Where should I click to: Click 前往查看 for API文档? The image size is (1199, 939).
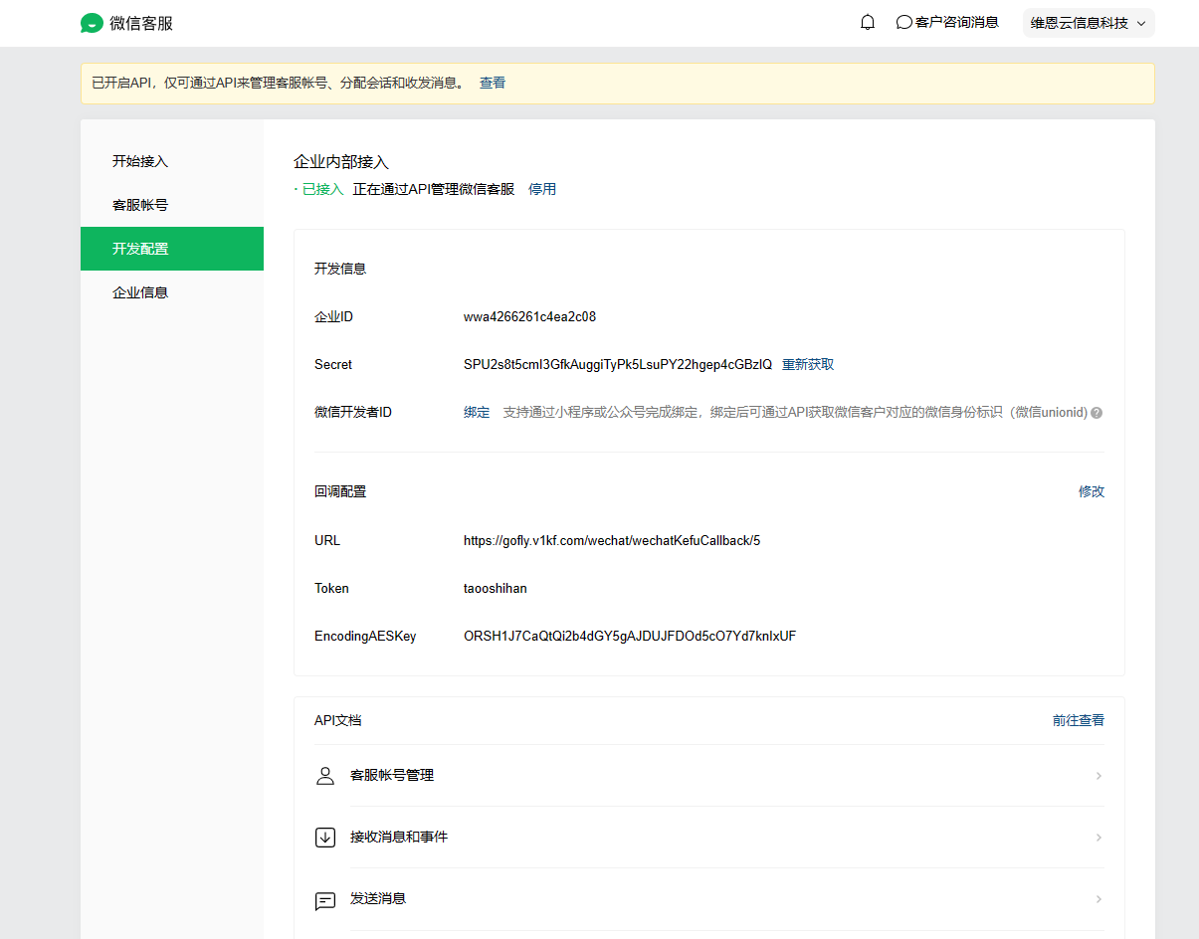1079,720
